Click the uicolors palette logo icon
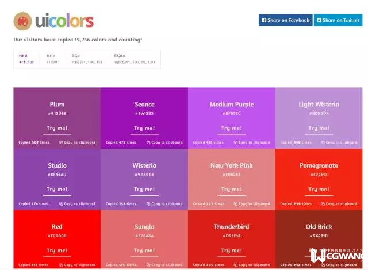This screenshot has width=368, height=270. coord(22,21)
